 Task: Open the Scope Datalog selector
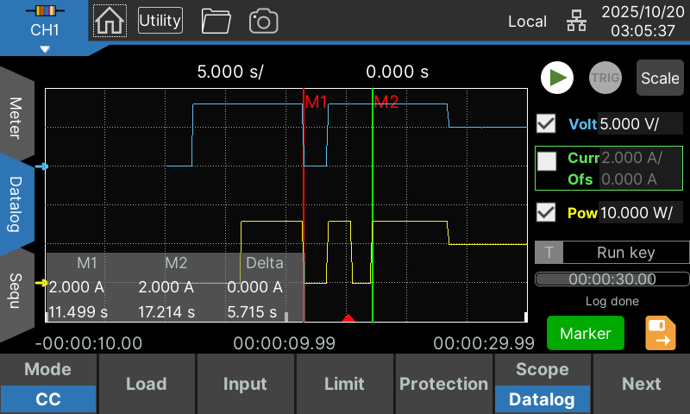point(542,385)
